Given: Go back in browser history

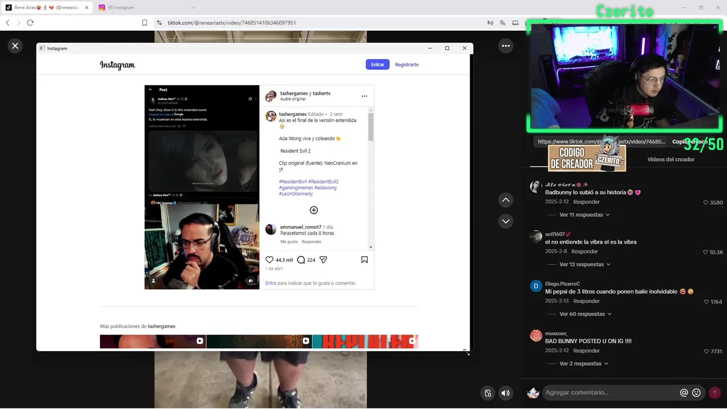Looking at the screenshot, I should click(x=7, y=23).
